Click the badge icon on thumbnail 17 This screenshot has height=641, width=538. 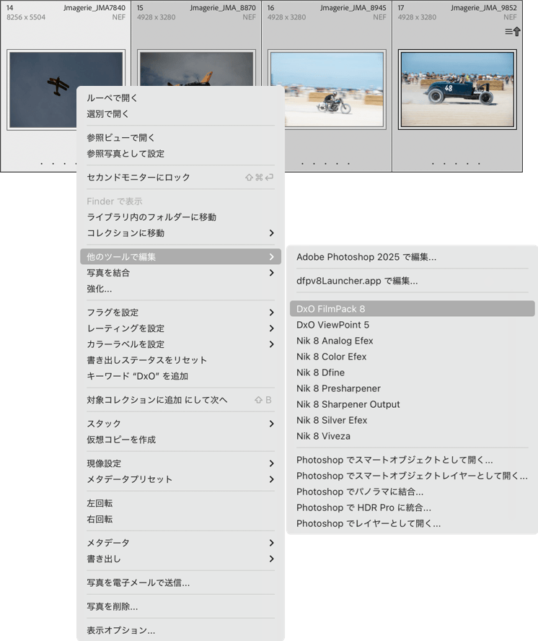click(513, 32)
